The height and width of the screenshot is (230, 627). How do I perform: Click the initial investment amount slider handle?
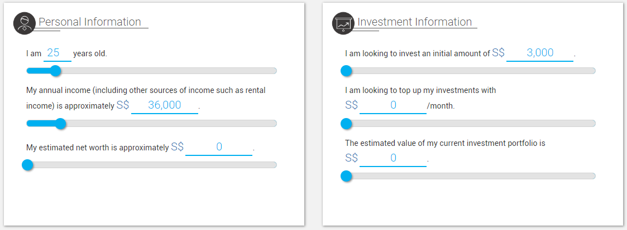tap(346, 71)
